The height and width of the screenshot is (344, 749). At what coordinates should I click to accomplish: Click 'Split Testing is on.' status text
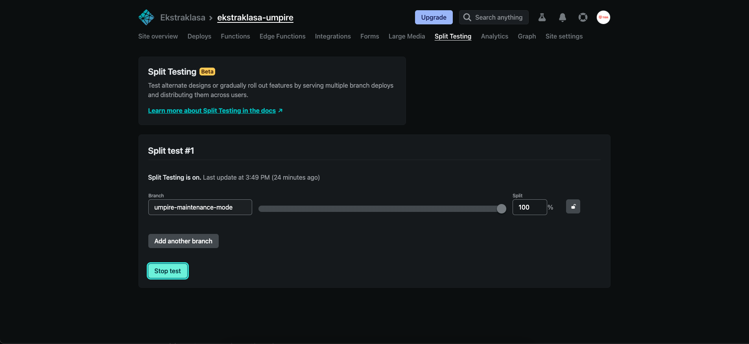(x=174, y=177)
